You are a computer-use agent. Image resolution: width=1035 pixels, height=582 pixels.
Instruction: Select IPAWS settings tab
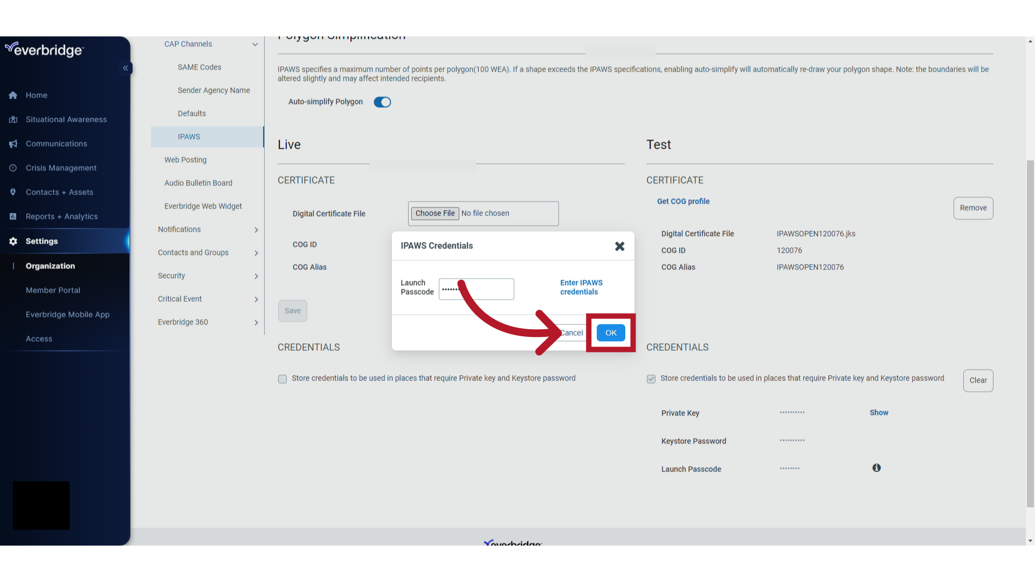[188, 136]
